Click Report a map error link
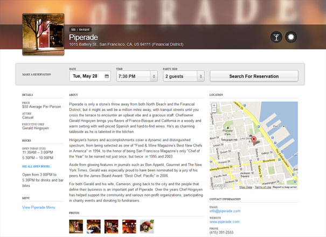Viewport: 326px width, 237px height. tap(285, 187)
